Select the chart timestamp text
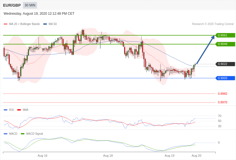This screenshot has height=160, width=236. pos(39,14)
